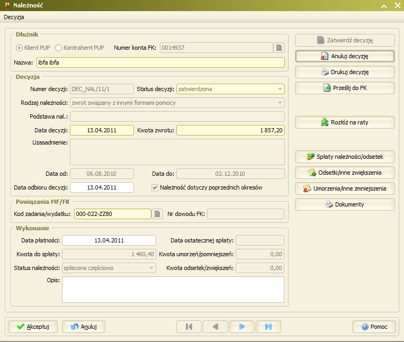
Task: Click the Uzasadnienie text area
Action: 177,152
